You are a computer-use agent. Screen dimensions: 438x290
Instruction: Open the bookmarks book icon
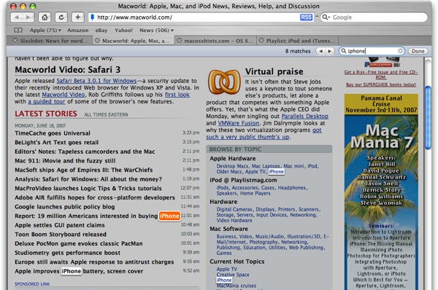click(x=18, y=30)
